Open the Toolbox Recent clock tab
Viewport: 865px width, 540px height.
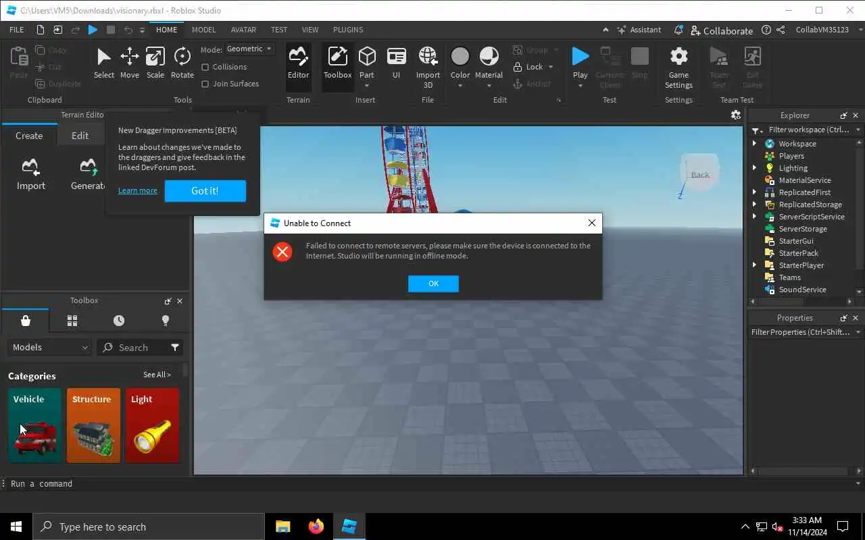coord(119,321)
